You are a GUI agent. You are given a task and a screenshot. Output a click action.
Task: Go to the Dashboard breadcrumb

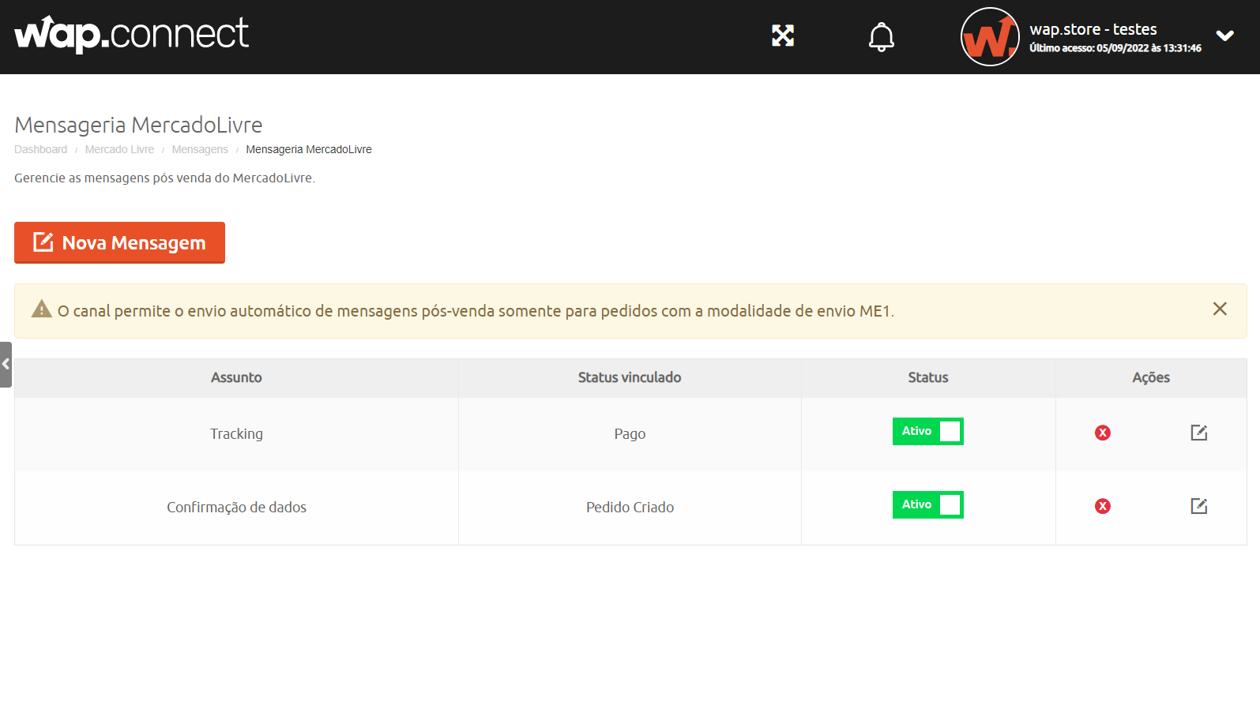(x=40, y=149)
